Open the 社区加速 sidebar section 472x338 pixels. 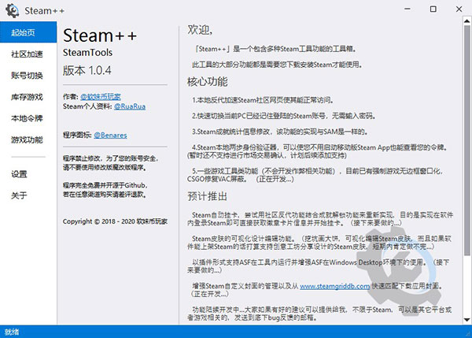pyautogui.click(x=28, y=54)
